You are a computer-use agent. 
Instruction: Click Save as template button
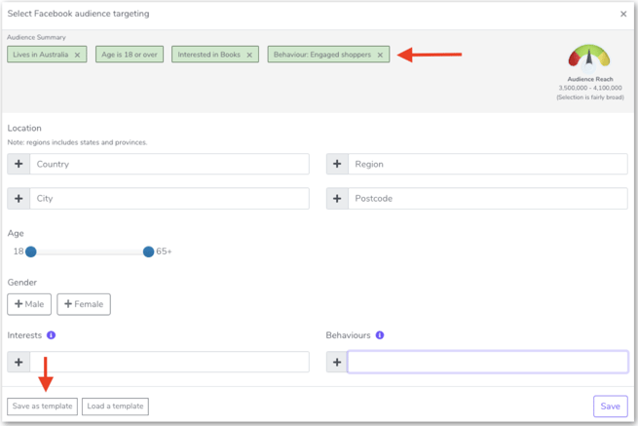42,407
